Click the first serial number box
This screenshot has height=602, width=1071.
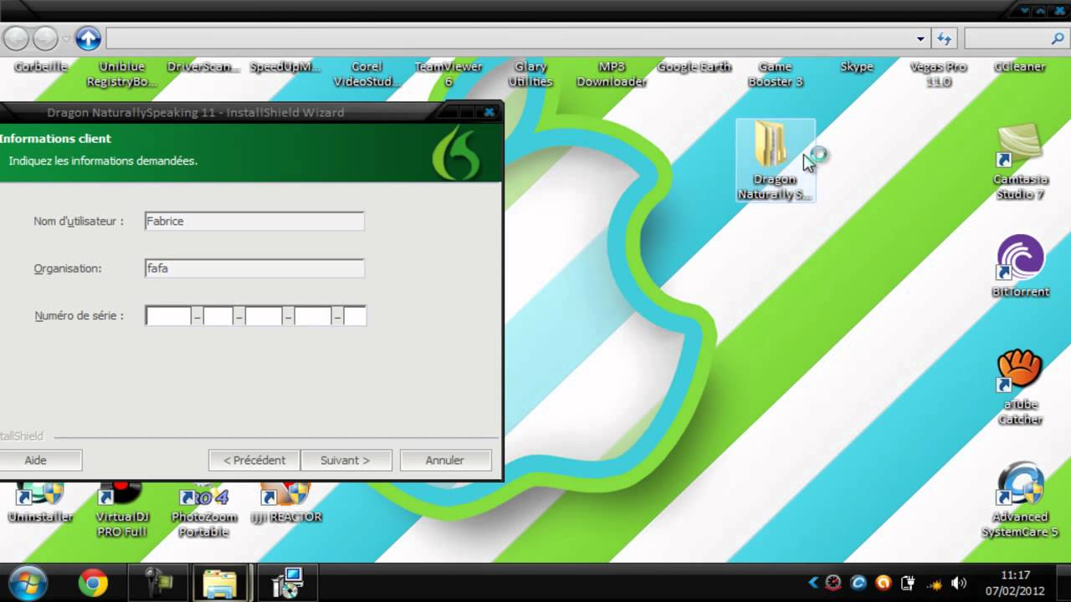[169, 316]
